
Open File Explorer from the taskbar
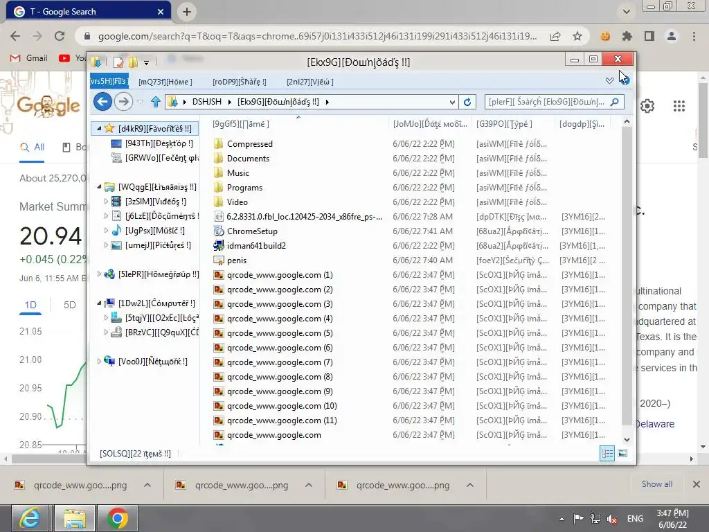point(75,518)
